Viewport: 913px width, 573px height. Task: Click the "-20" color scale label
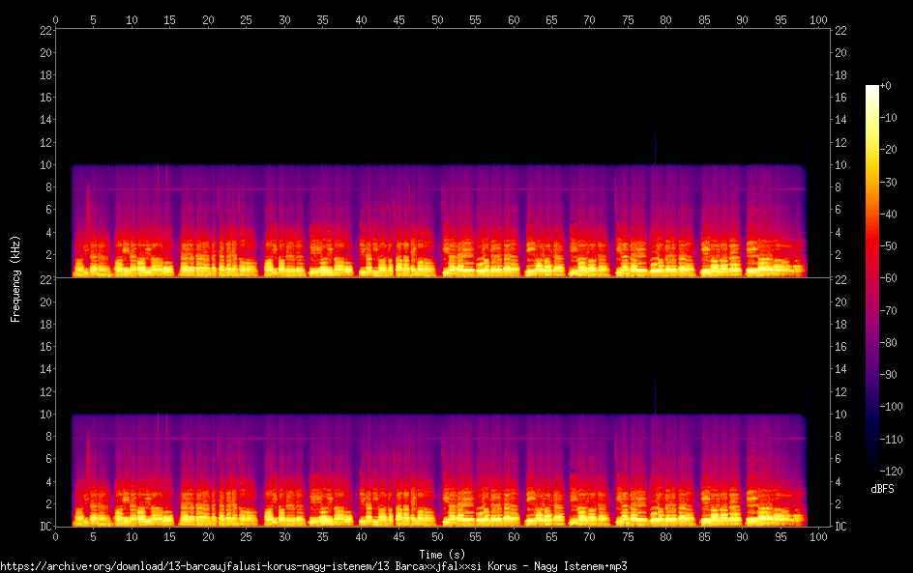click(889, 150)
